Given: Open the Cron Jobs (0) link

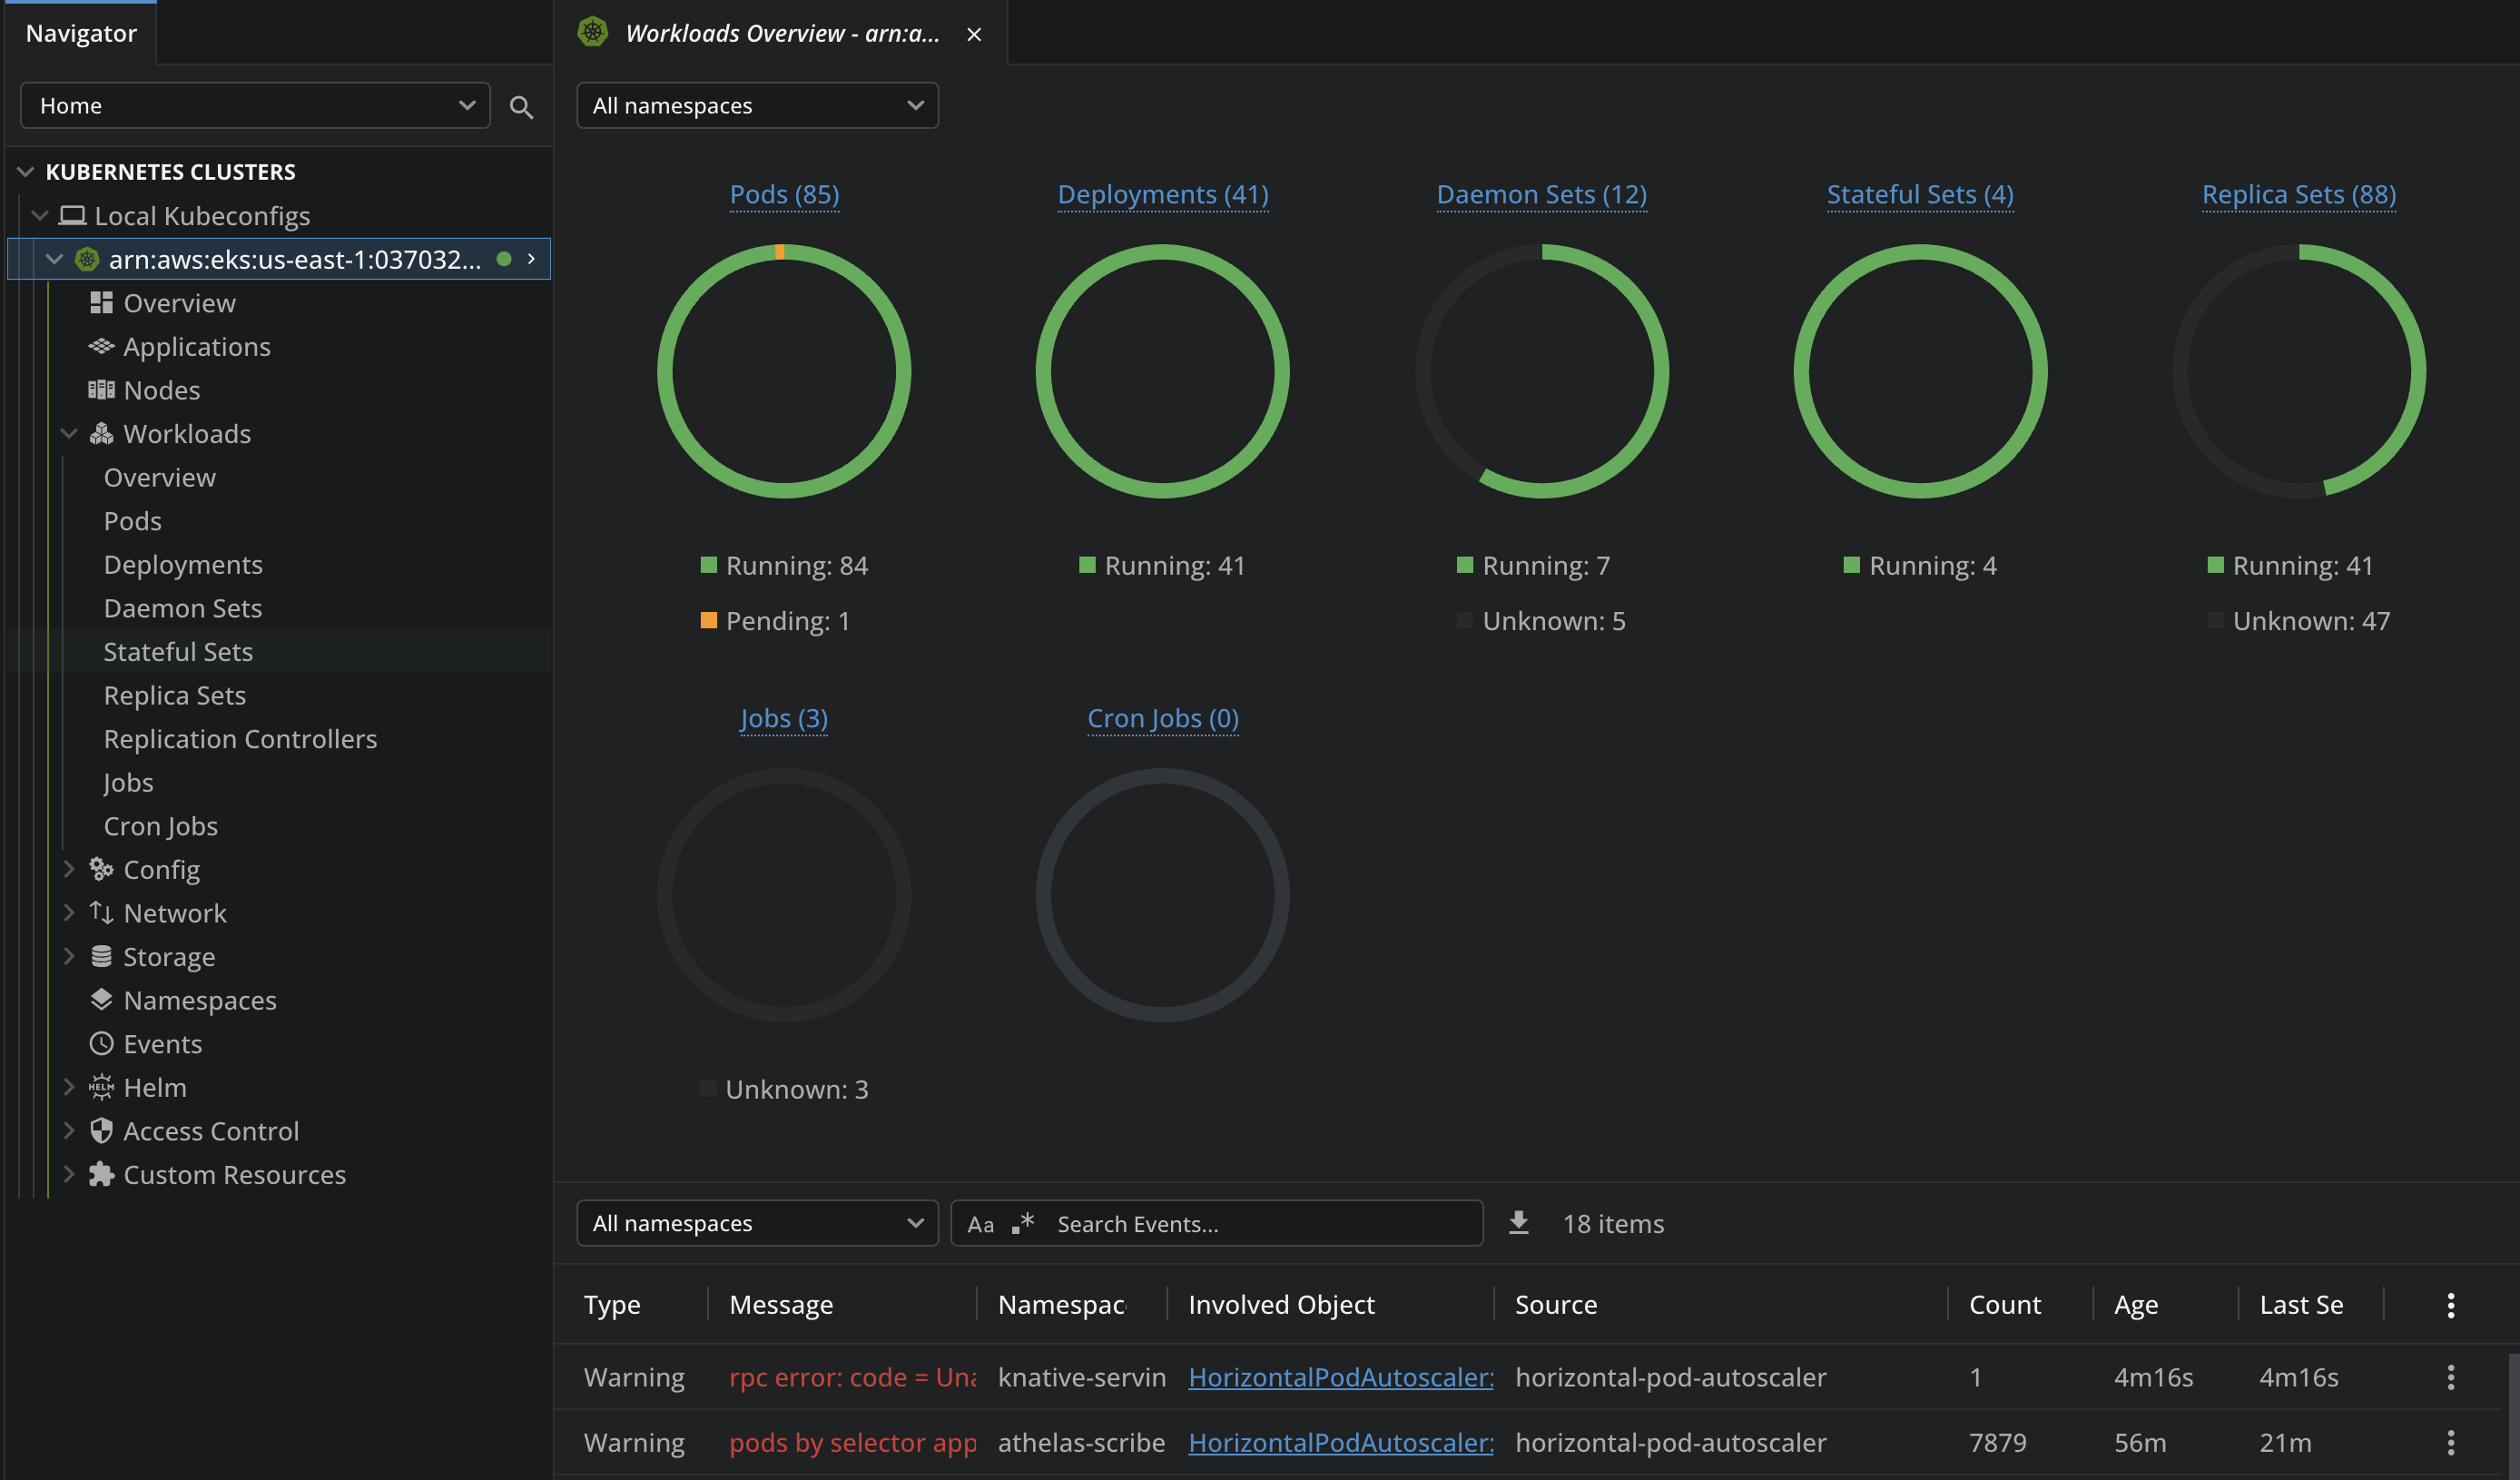Looking at the screenshot, I should point(1163,718).
